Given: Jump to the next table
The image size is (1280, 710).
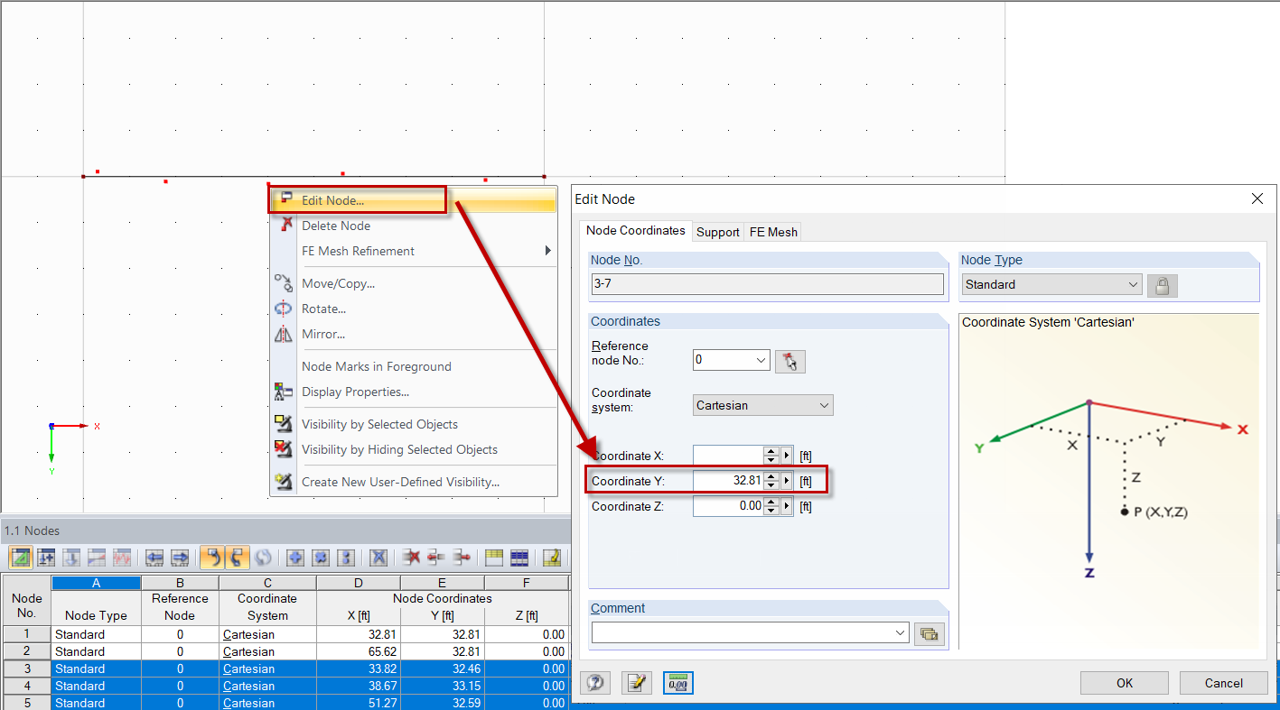Looking at the screenshot, I should click(181, 558).
